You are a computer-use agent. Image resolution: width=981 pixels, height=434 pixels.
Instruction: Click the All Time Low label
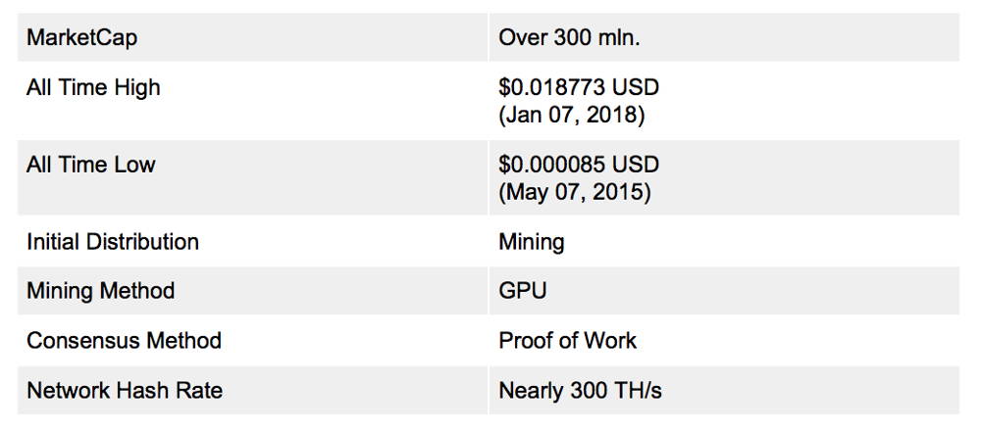point(90,165)
